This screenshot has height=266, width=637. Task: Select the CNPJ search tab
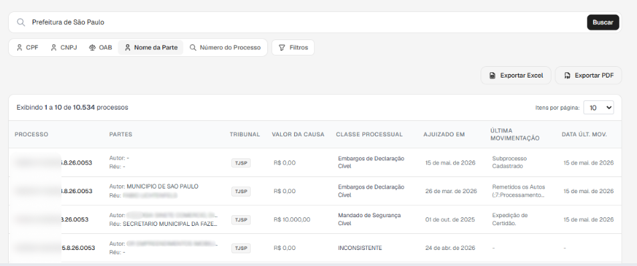pos(63,47)
